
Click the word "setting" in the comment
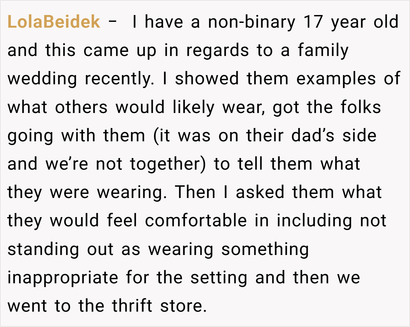tap(219, 278)
